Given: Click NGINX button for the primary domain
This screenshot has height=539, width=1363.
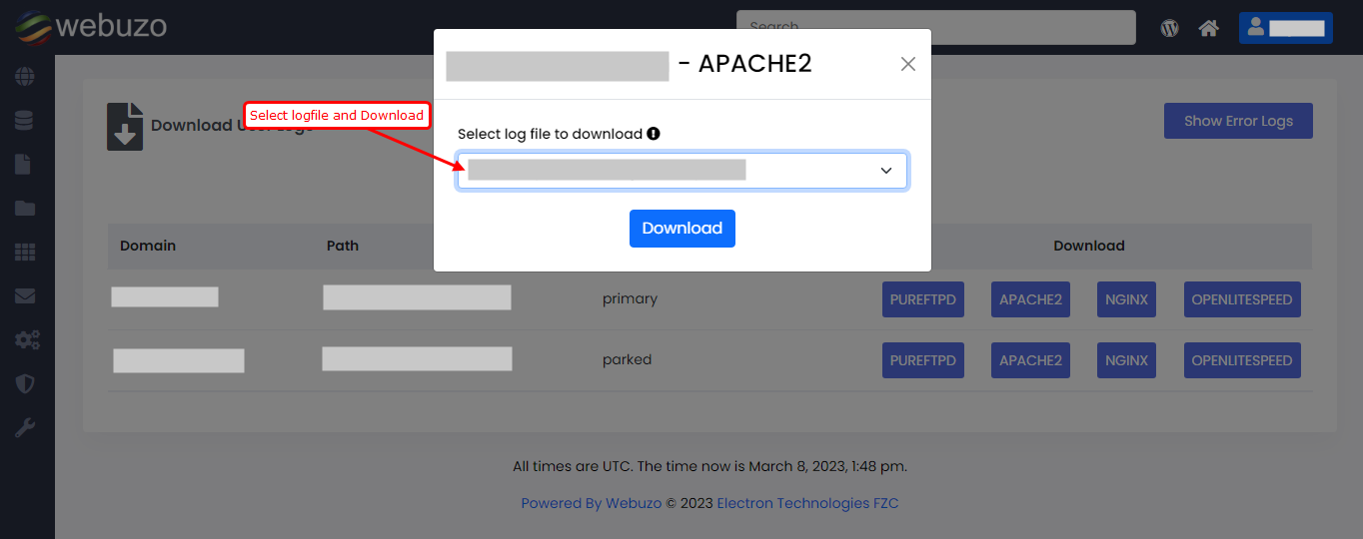Looking at the screenshot, I should [1126, 299].
